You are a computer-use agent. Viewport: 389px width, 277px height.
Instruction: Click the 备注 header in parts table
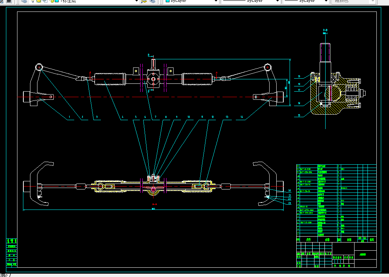point(372,240)
